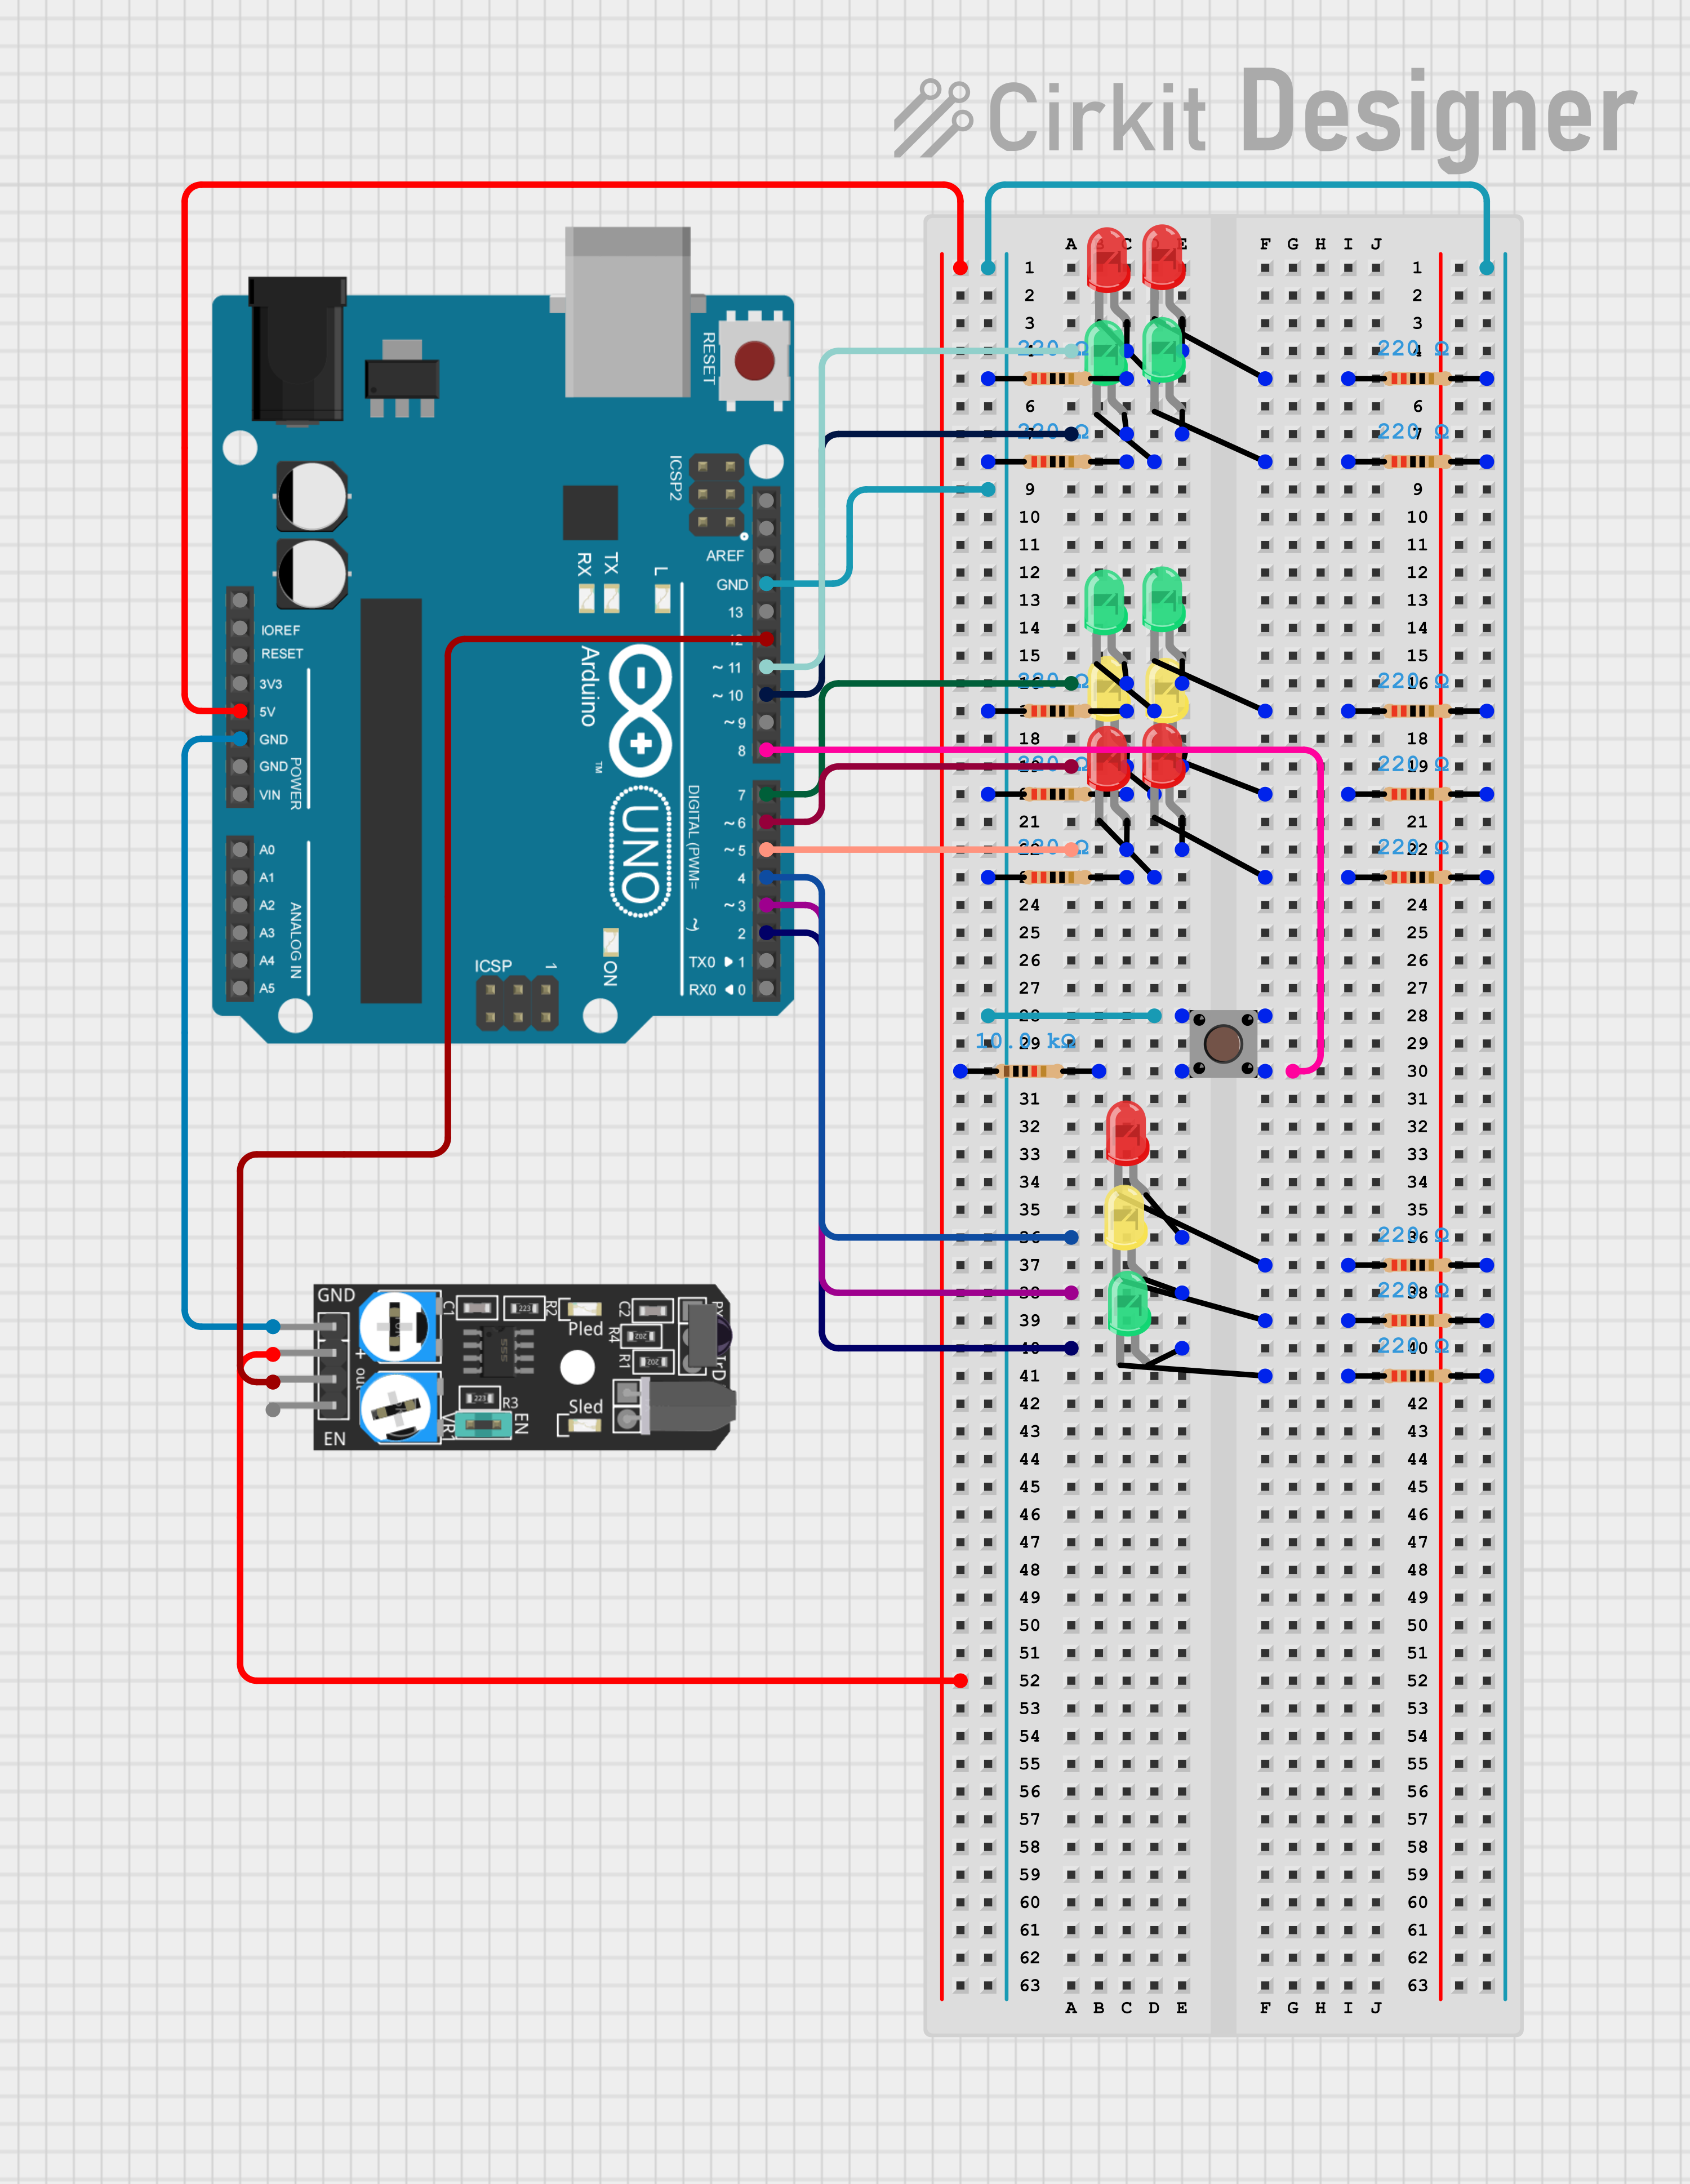This screenshot has width=1690, height=2184.
Task: Select the Arduino silver USB port
Action: pos(628,311)
